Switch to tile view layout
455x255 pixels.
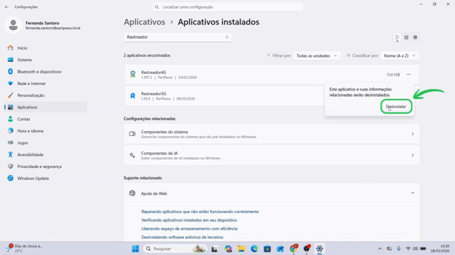(x=415, y=37)
